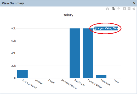Click the Zoom out minus icon
The width and height of the screenshot is (137, 94).
click(129, 9)
